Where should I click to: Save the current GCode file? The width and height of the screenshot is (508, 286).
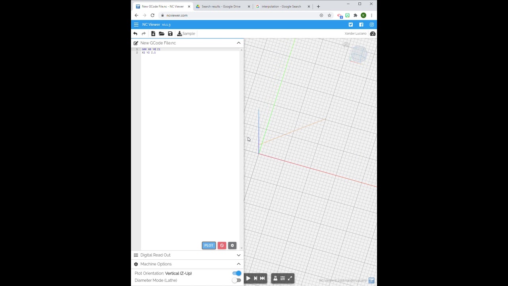click(170, 34)
